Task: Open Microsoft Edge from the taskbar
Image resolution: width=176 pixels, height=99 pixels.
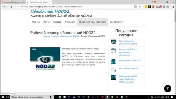Action: pyautogui.click(x=69, y=97)
